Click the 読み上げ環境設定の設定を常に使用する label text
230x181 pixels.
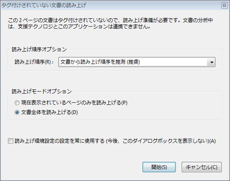tap(60, 141)
